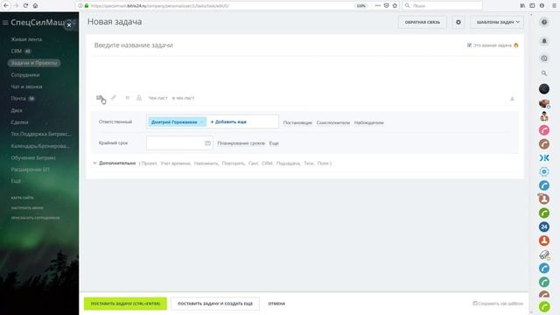Click 'Подзадача' in Дополнительно row
This screenshot has height=315, width=560.
coord(289,164)
